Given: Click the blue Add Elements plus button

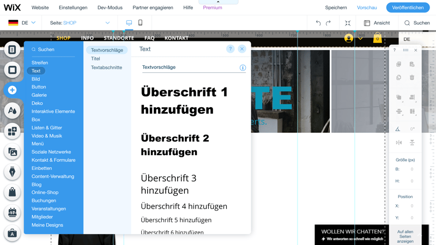Looking at the screenshot, I should tap(12, 90).
